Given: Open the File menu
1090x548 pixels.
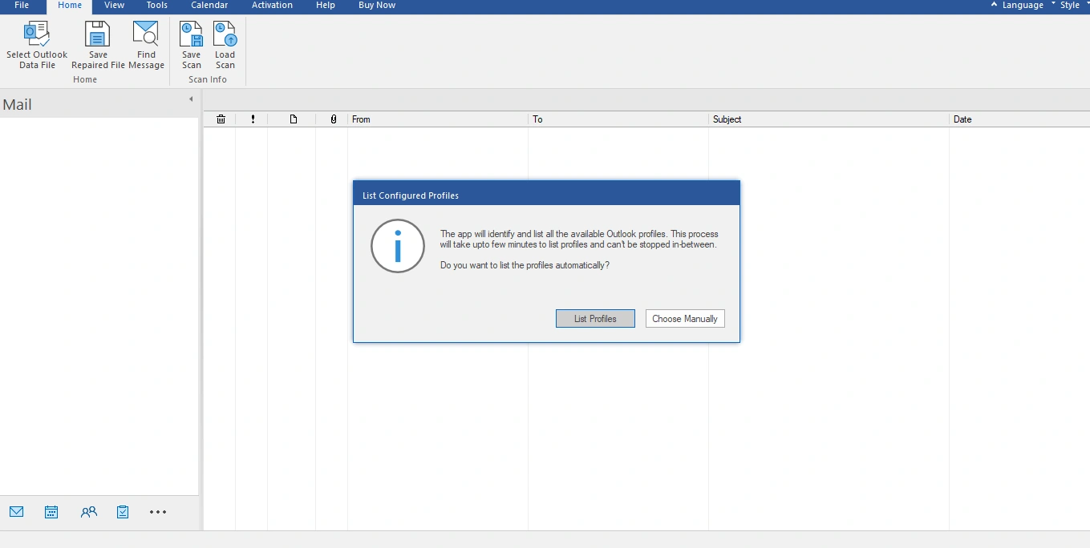Looking at the screenshot, I should click(x=22, y=6).
